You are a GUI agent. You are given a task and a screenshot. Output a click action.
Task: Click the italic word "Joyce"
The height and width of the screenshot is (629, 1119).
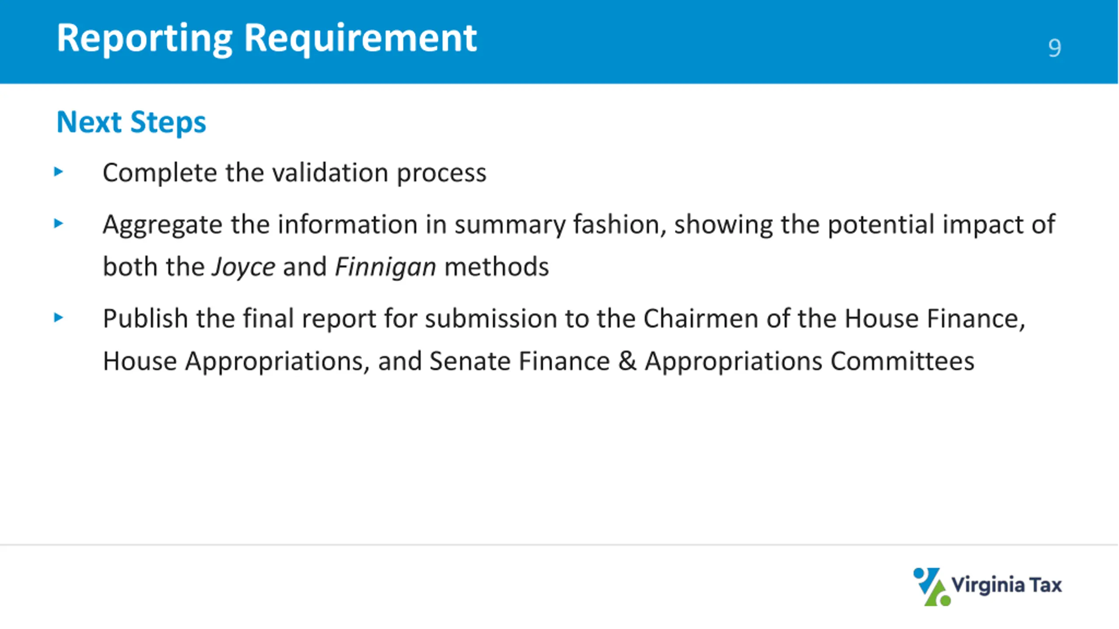tap(244, 267)
